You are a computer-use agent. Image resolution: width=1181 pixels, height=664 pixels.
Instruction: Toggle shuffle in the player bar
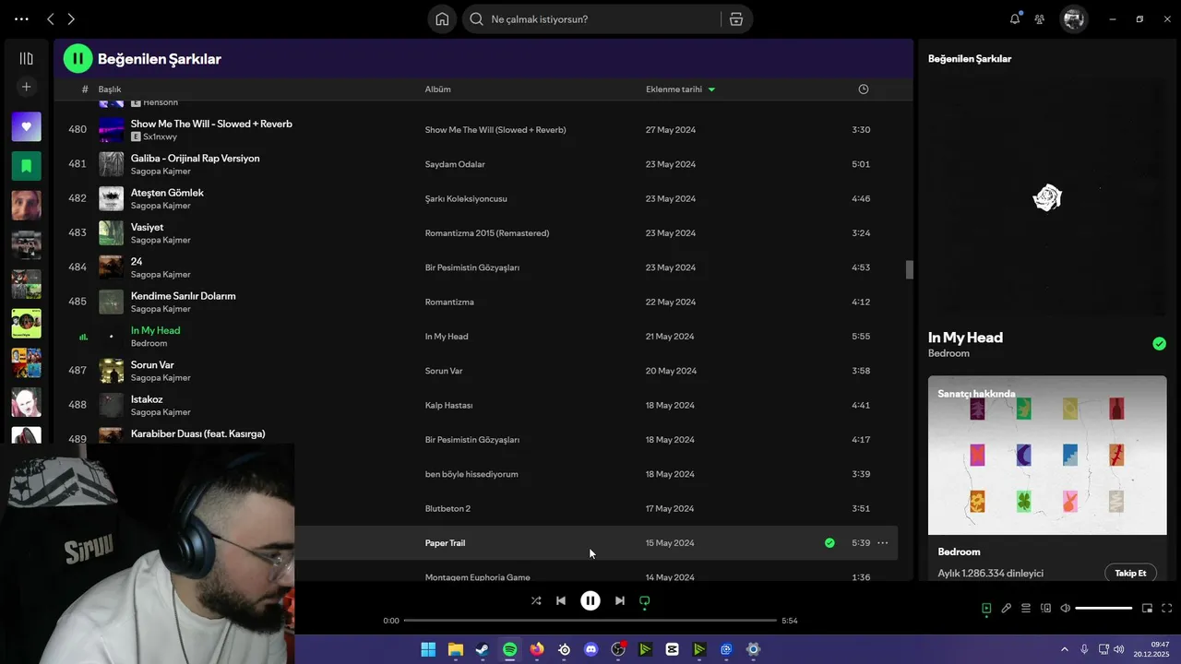(x=536, y=600)
